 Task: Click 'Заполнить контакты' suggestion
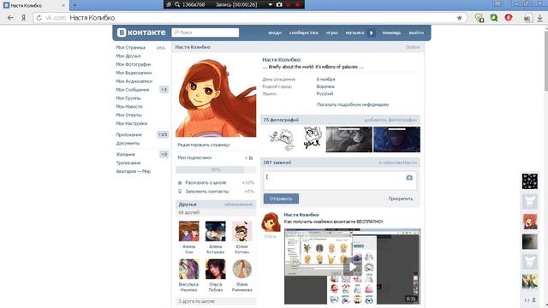pyautogui.click(x=207, y=192)
